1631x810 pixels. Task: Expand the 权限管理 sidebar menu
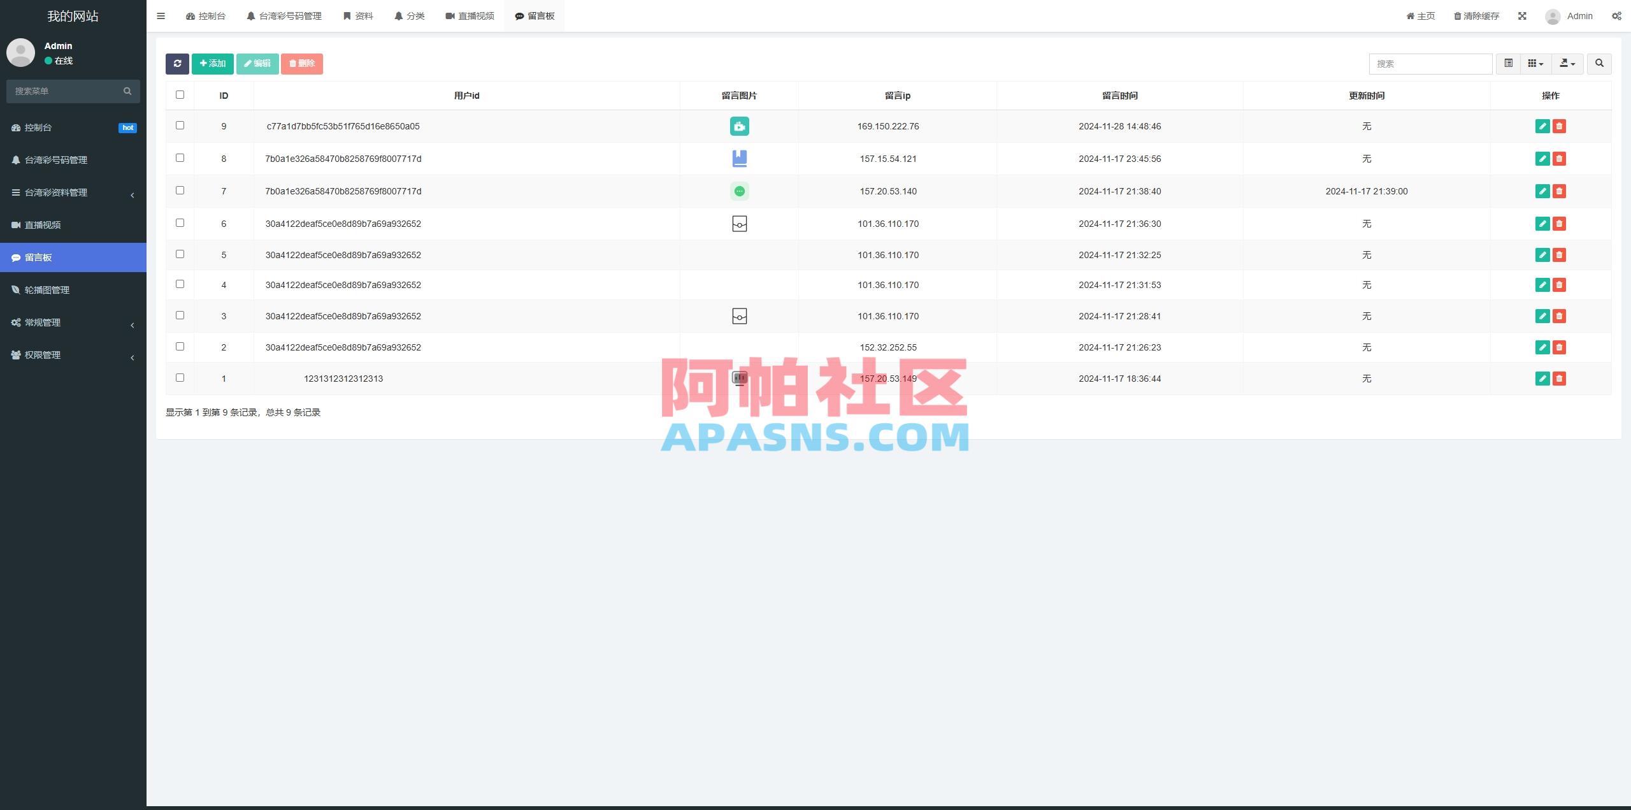tap(73, 355)
